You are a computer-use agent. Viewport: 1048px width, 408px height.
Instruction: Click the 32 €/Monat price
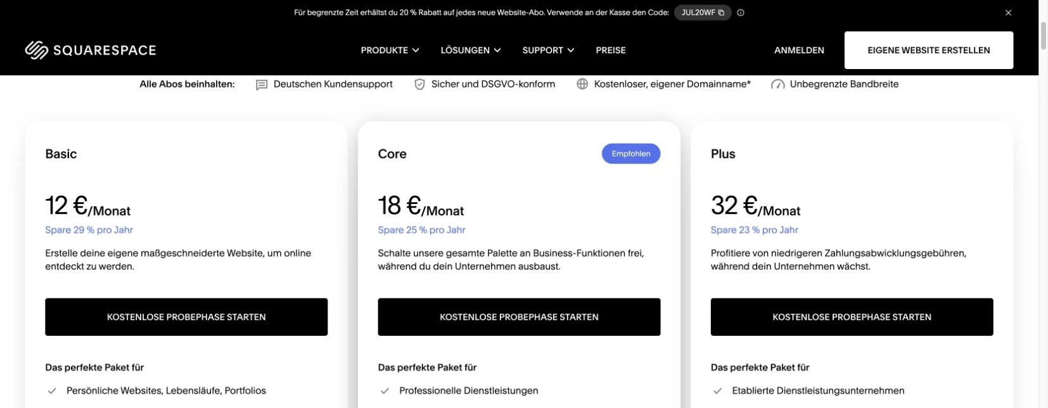[755, 206]
